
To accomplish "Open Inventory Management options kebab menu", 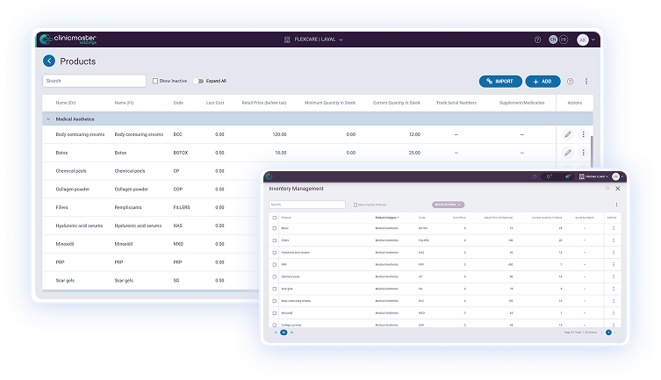I will tap(615, 204).
